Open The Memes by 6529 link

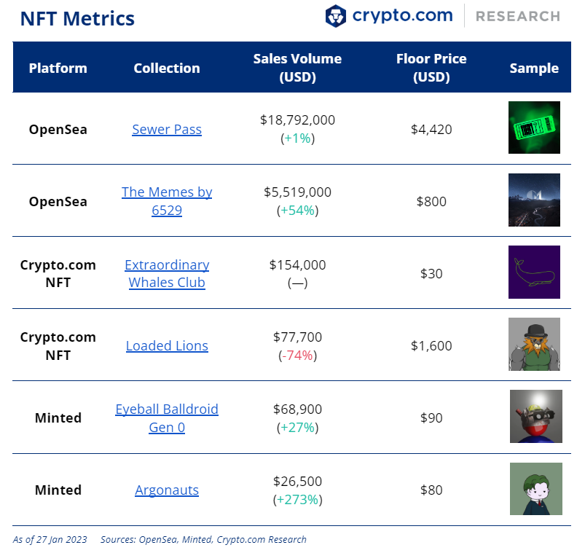pos(167,201)
